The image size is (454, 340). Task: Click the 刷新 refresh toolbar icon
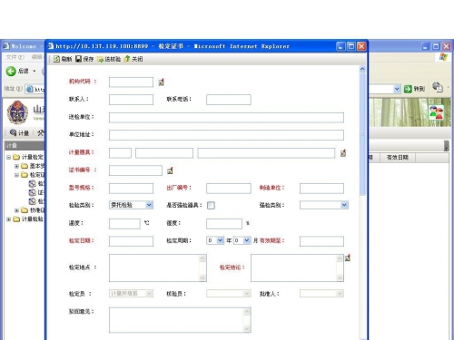[56, 59]
